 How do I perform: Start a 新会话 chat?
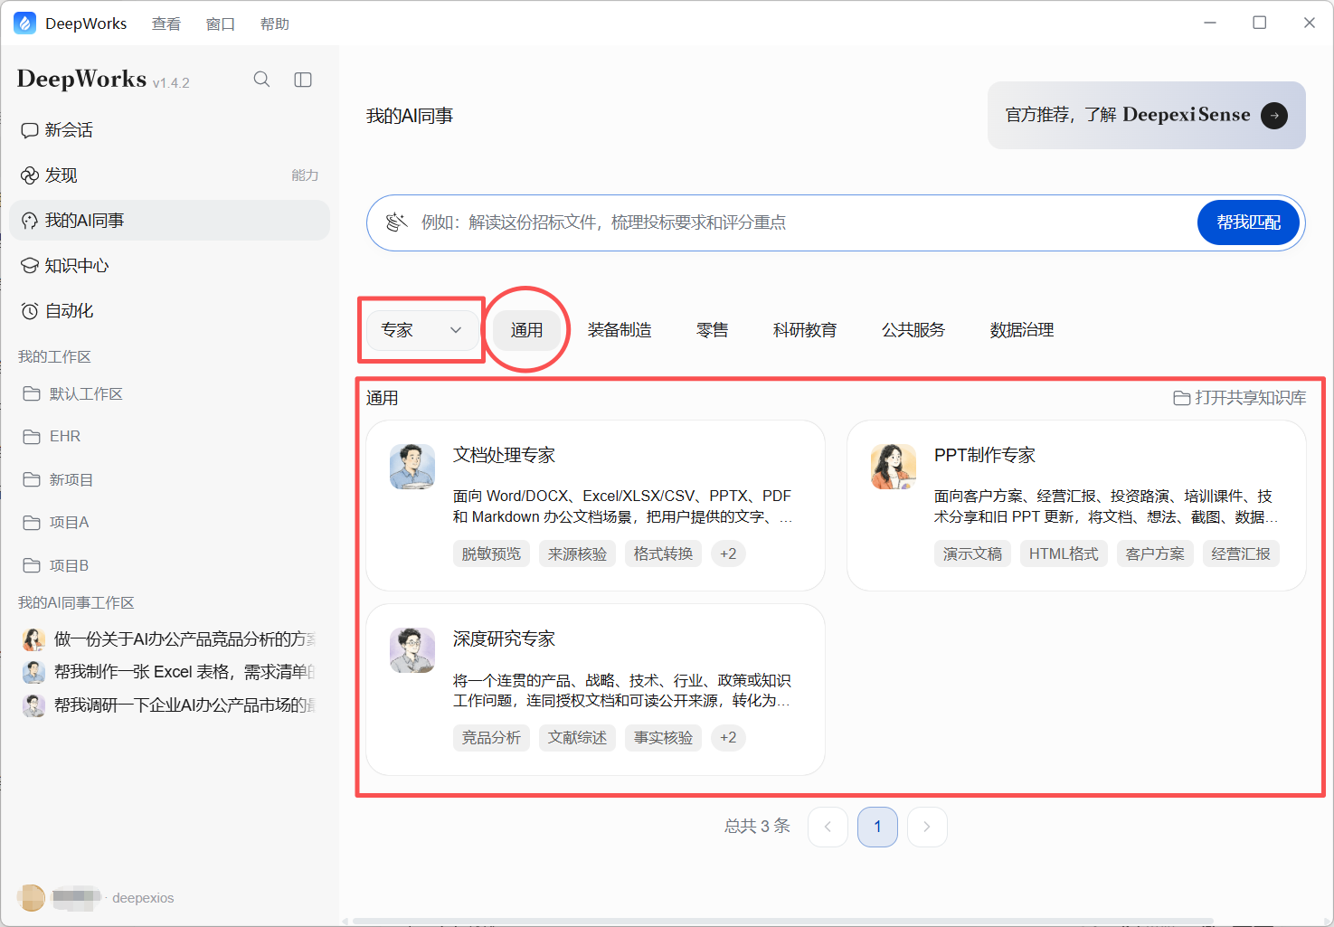point(169,130)
